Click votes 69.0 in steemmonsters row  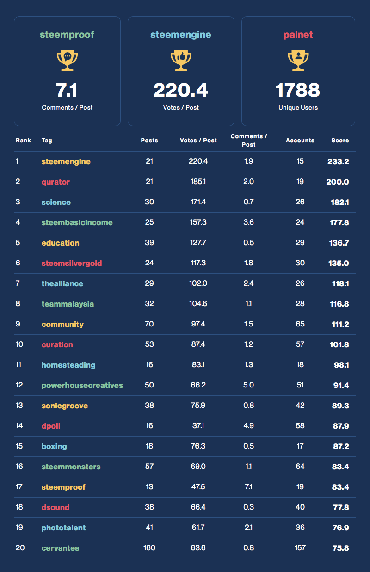click(198, 467)
